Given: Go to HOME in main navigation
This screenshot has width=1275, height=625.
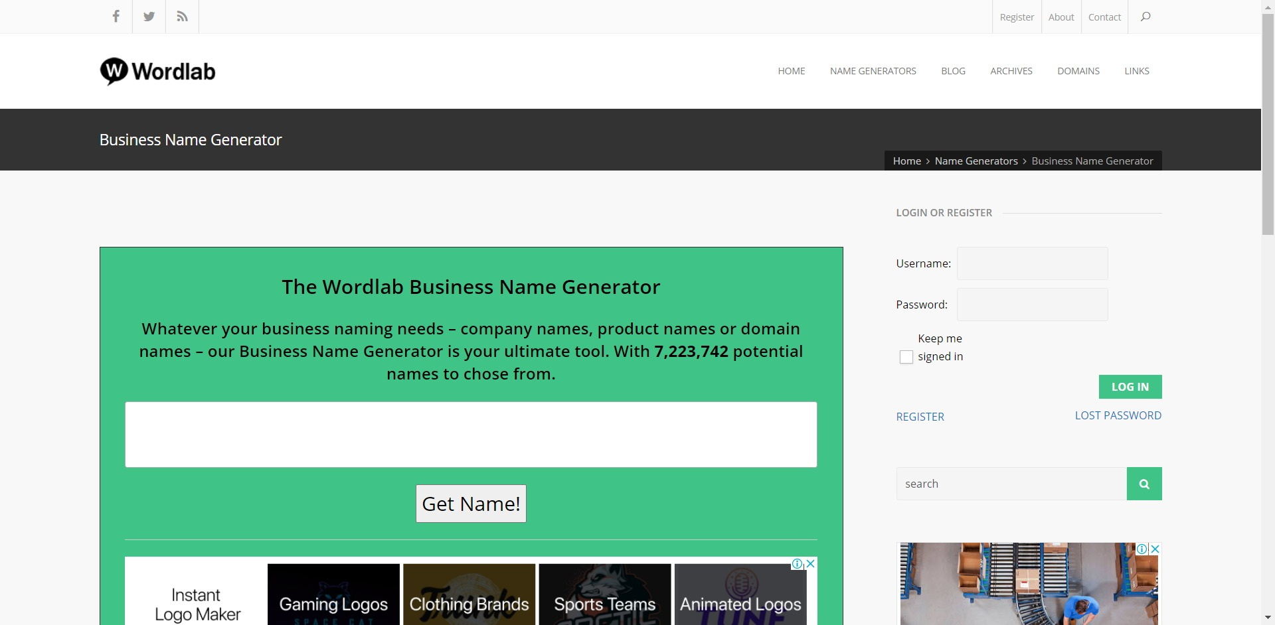Looking at the screenshot, I should click(792, 71).
